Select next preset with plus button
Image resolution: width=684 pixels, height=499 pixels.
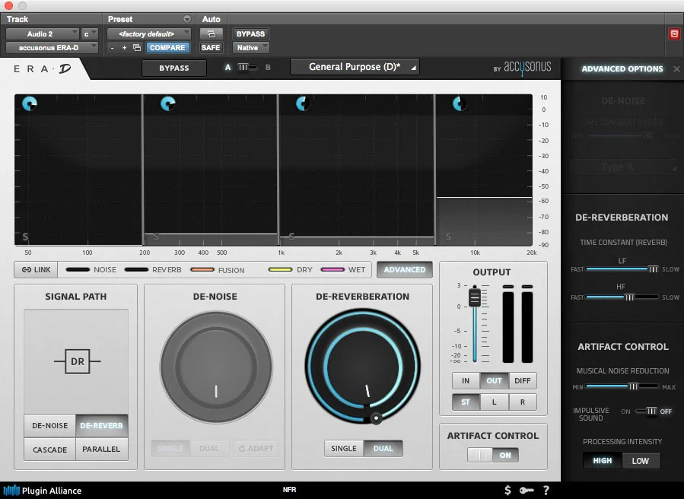click(x=124, y=48)
